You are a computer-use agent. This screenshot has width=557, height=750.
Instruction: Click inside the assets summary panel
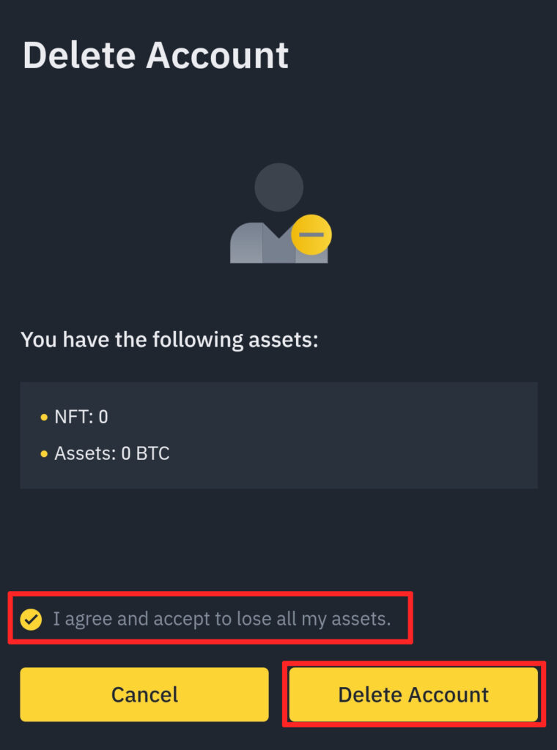(x=279, y=435)
